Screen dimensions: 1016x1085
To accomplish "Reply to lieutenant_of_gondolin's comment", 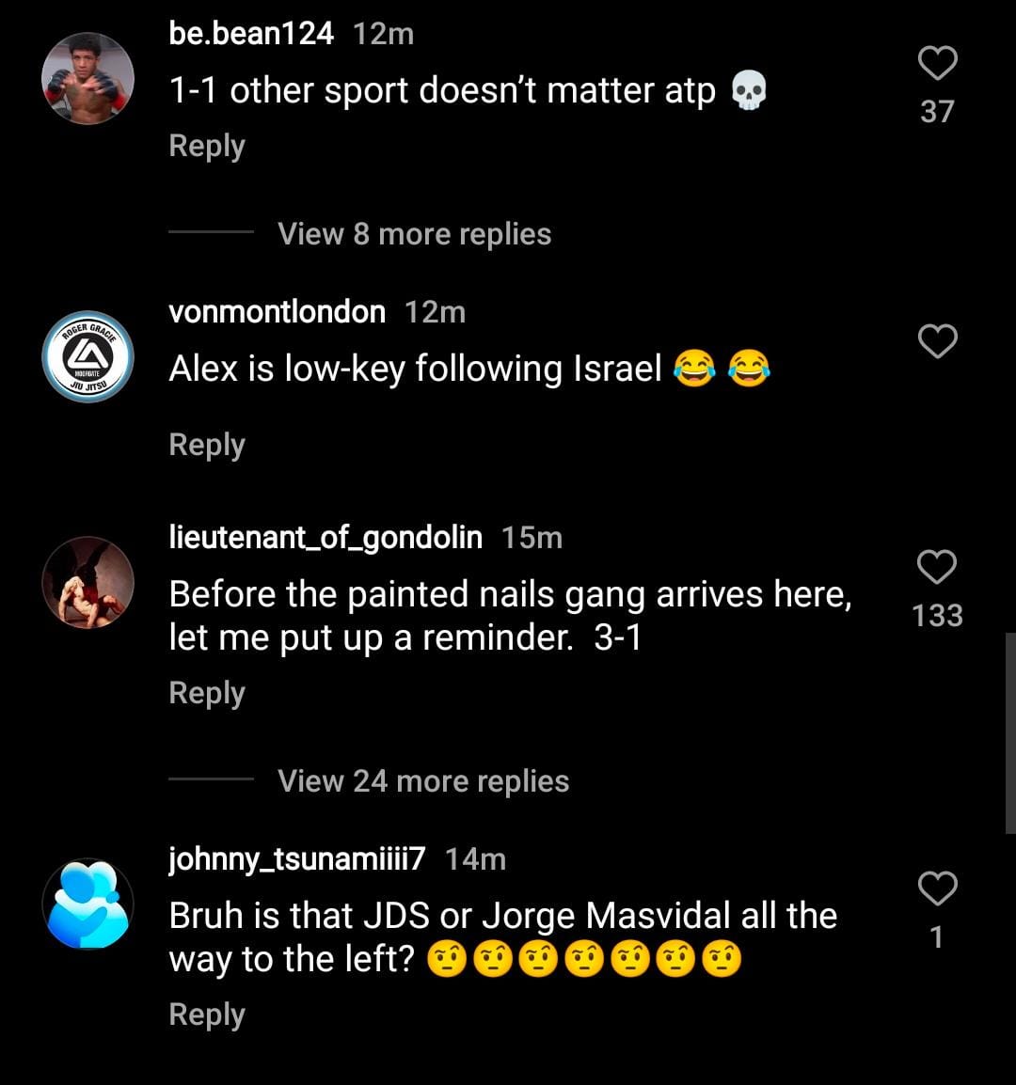I will [207, 693].
